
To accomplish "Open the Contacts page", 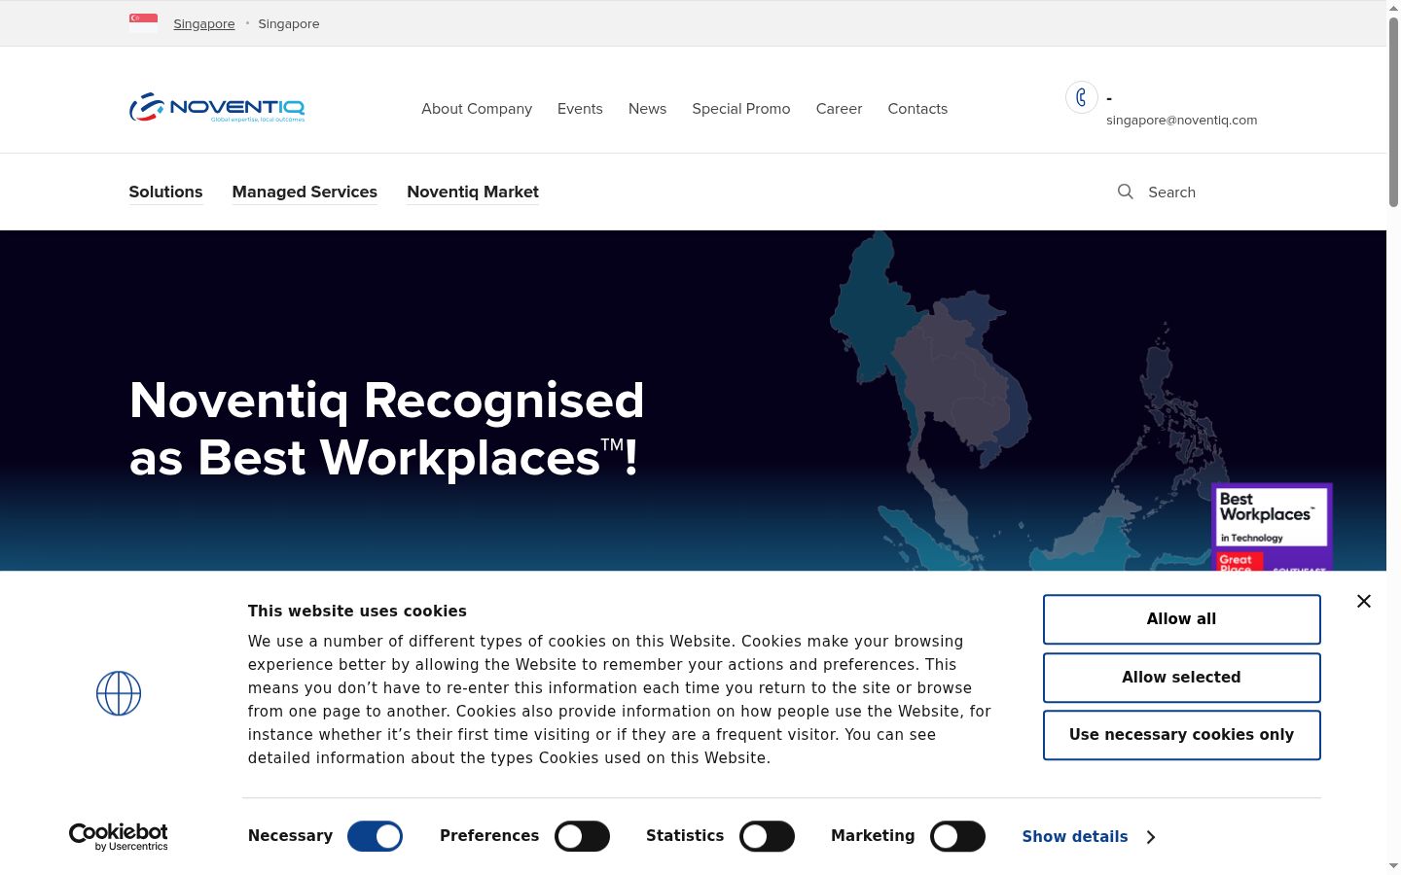I will (917, 109).
